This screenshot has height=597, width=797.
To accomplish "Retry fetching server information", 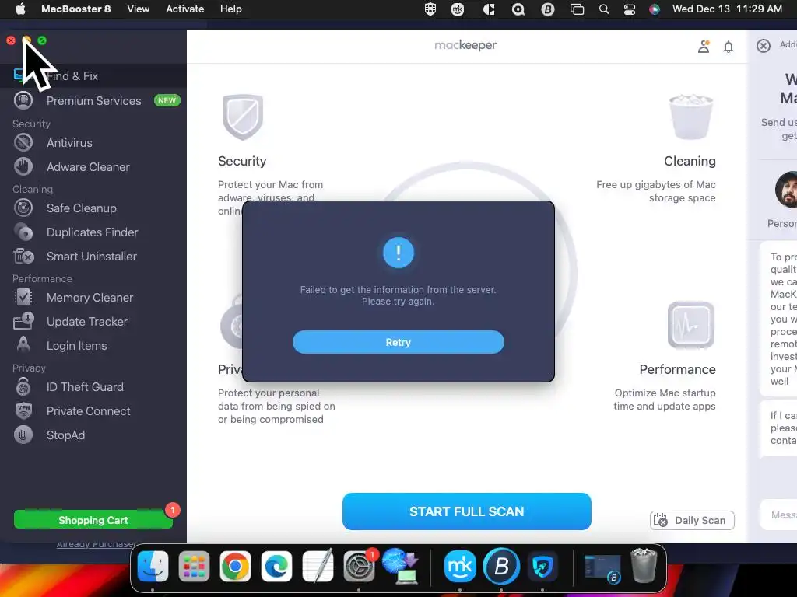I will (398, 342).
